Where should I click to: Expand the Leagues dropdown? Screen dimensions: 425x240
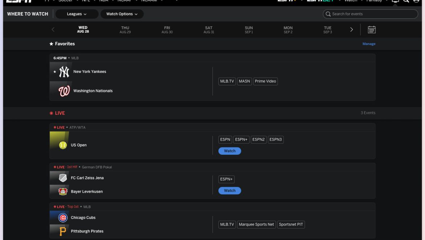pos(77,14)
